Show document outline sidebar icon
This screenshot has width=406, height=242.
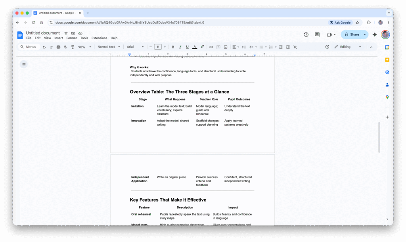[x=24, y=64]
